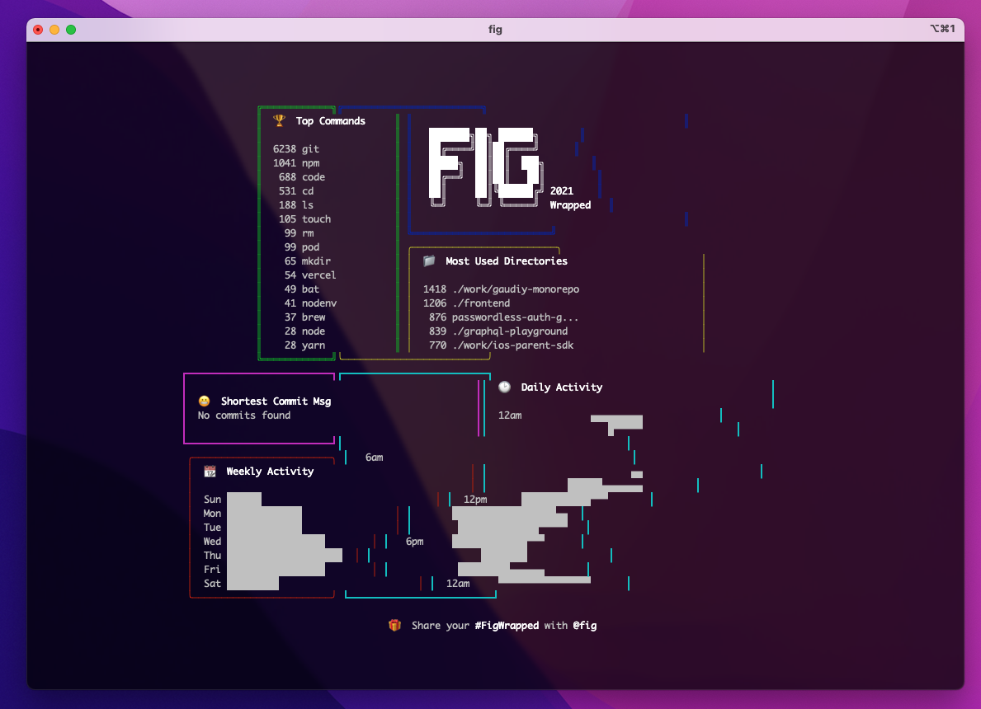The width and height of the screenshot is (981, 709).
Task: Click the 'Sun' row label
Action: (212, 500)
